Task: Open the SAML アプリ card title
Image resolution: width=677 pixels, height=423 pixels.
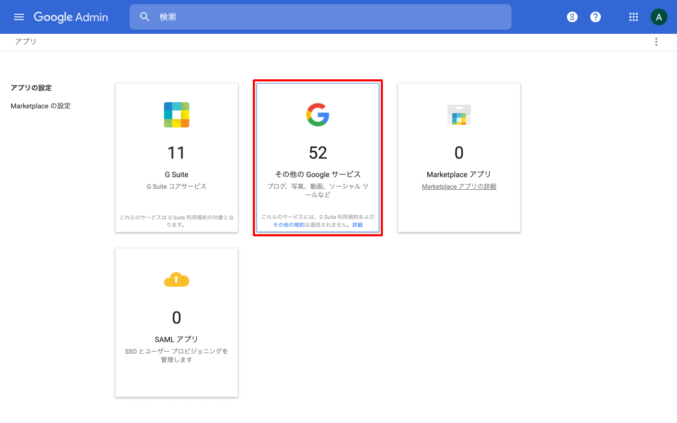Action: [x=177, y=339]
